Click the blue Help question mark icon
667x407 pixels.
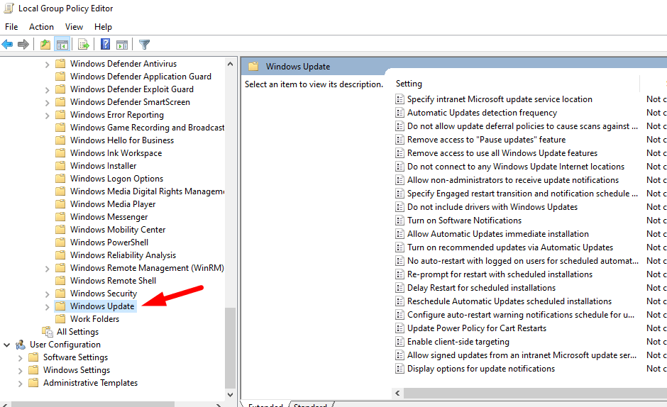pos(105,45)
